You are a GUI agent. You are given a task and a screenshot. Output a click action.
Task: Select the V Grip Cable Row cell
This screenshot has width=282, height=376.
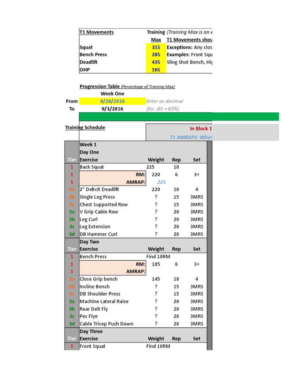(112, 212)
